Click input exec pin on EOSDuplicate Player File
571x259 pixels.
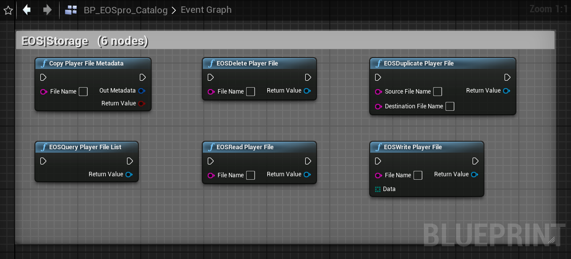click(378, 78)
